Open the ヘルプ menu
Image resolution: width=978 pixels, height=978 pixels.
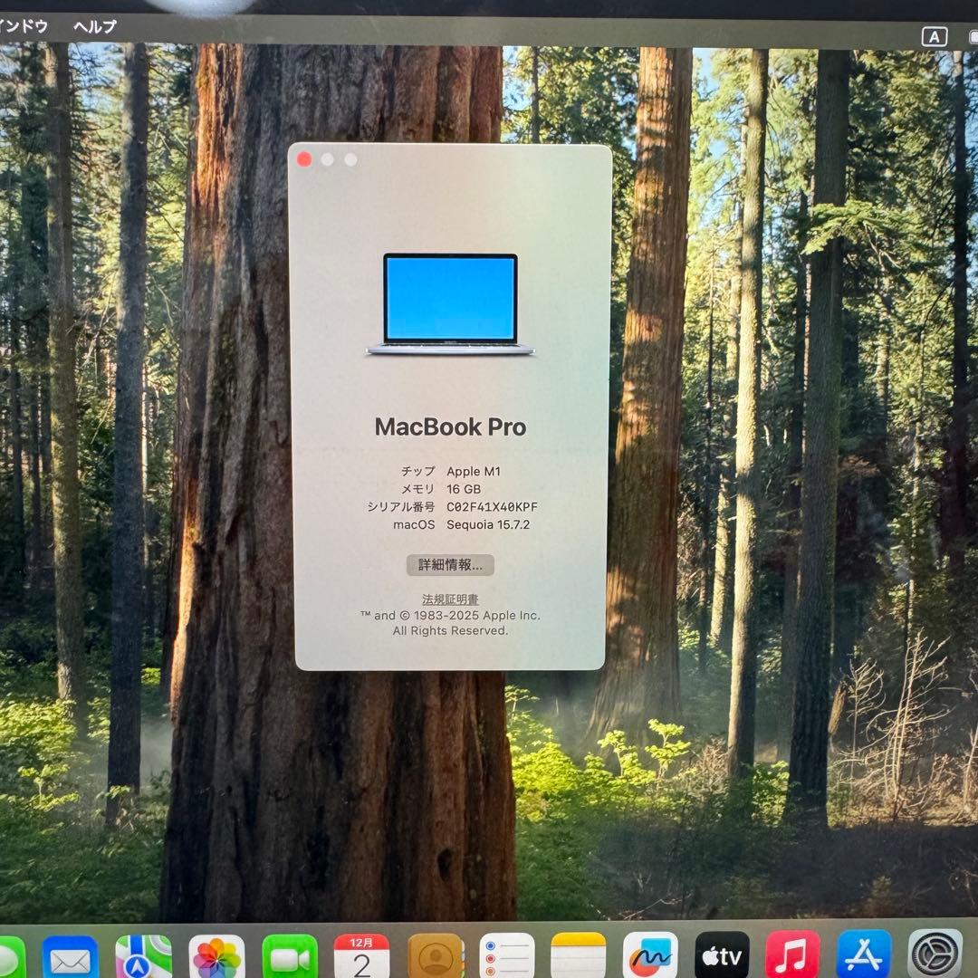coord(95,26)
